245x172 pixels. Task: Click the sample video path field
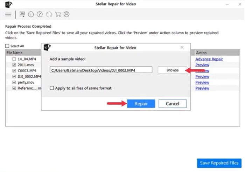[101, 70]
